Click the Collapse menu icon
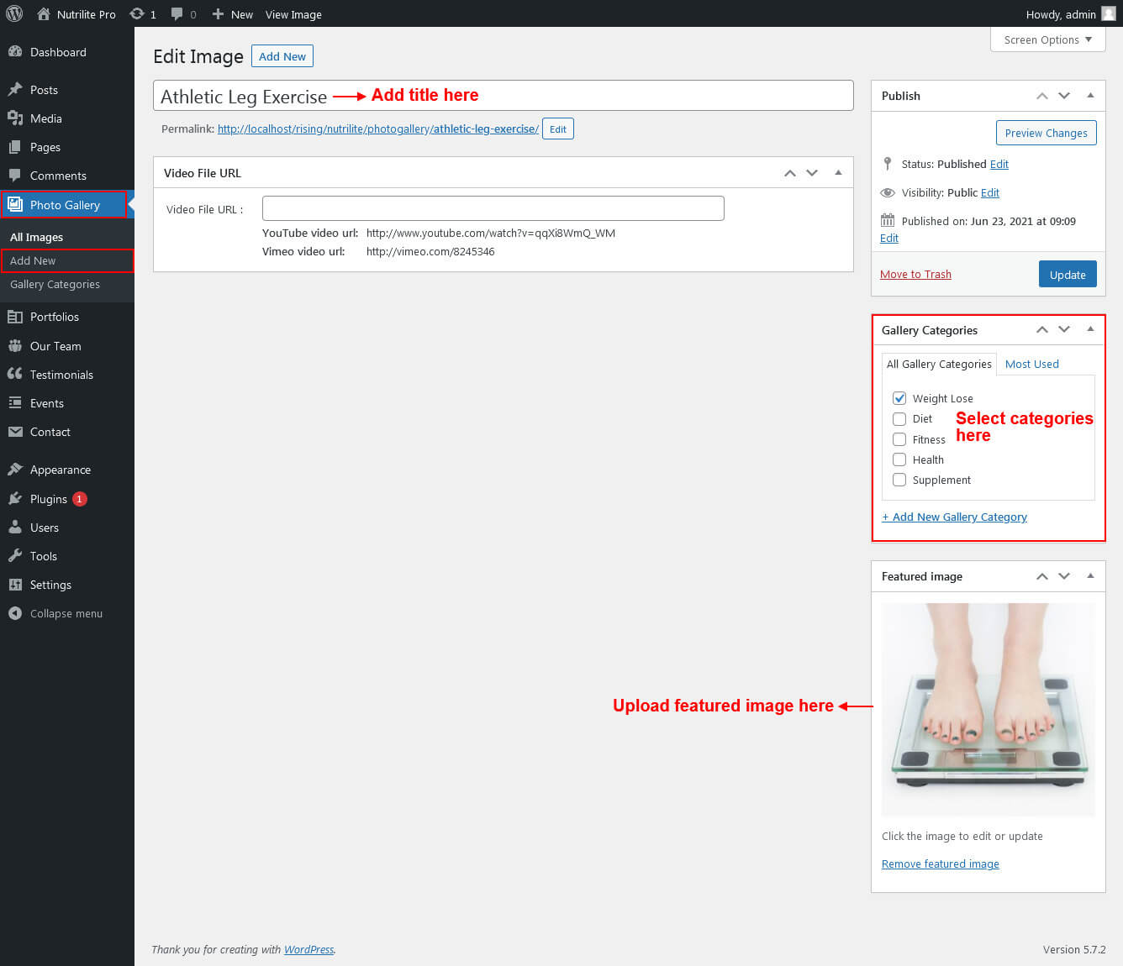The width and height of the screenshot is (1123, 966). tap(15, 613)
